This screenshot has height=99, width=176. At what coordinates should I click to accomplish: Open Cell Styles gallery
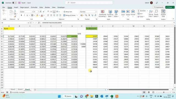click(x=116, y=13)
